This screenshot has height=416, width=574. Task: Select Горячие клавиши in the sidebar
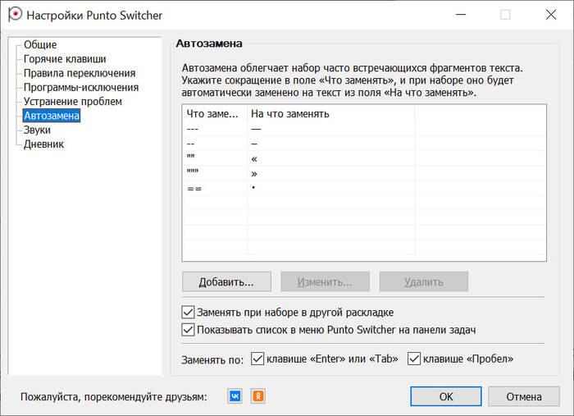(x=65, y=59)
